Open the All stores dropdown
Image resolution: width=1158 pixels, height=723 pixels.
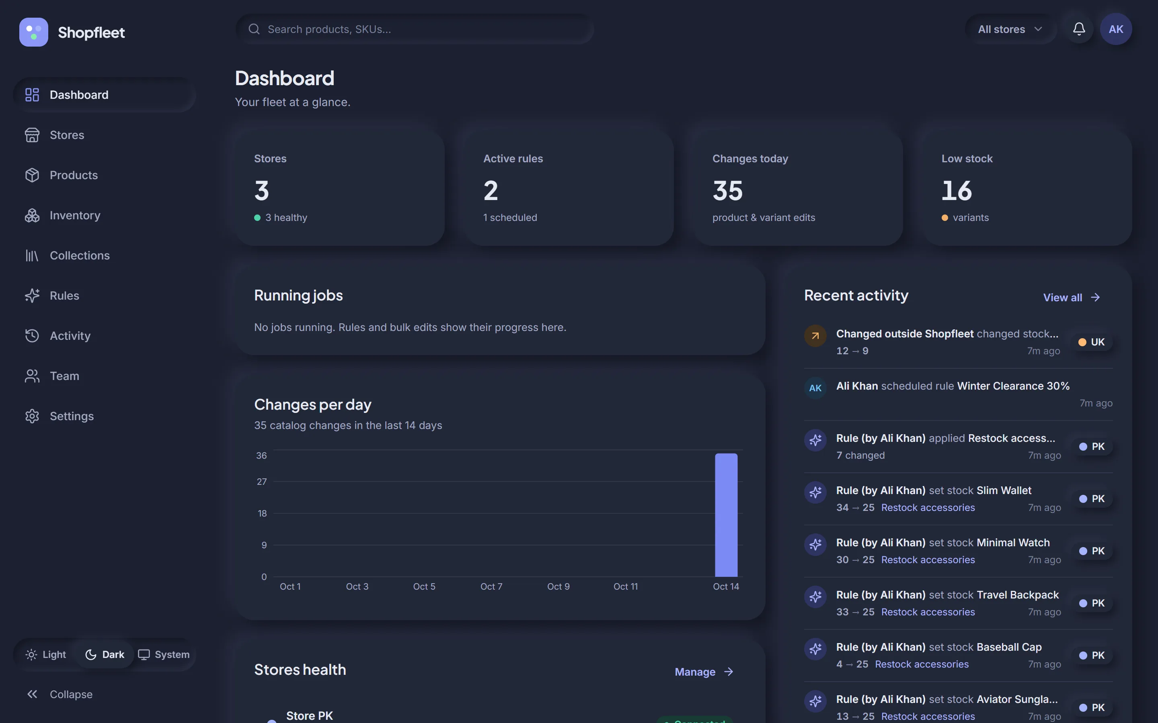pos(1010,29)
